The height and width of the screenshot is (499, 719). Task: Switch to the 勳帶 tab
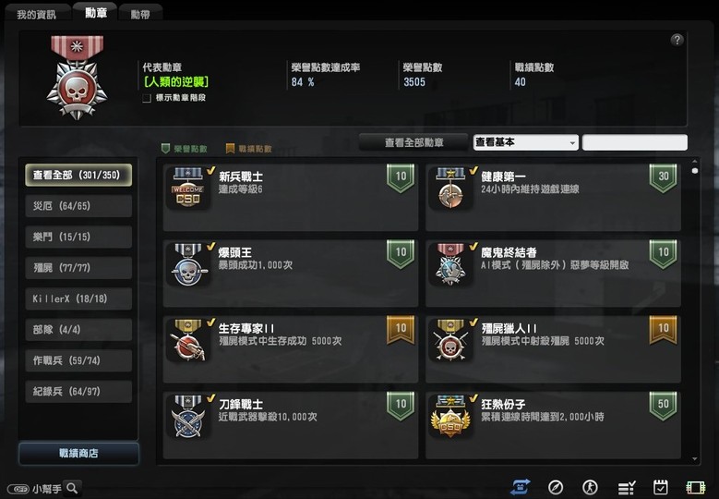click(x=140, y=14)
